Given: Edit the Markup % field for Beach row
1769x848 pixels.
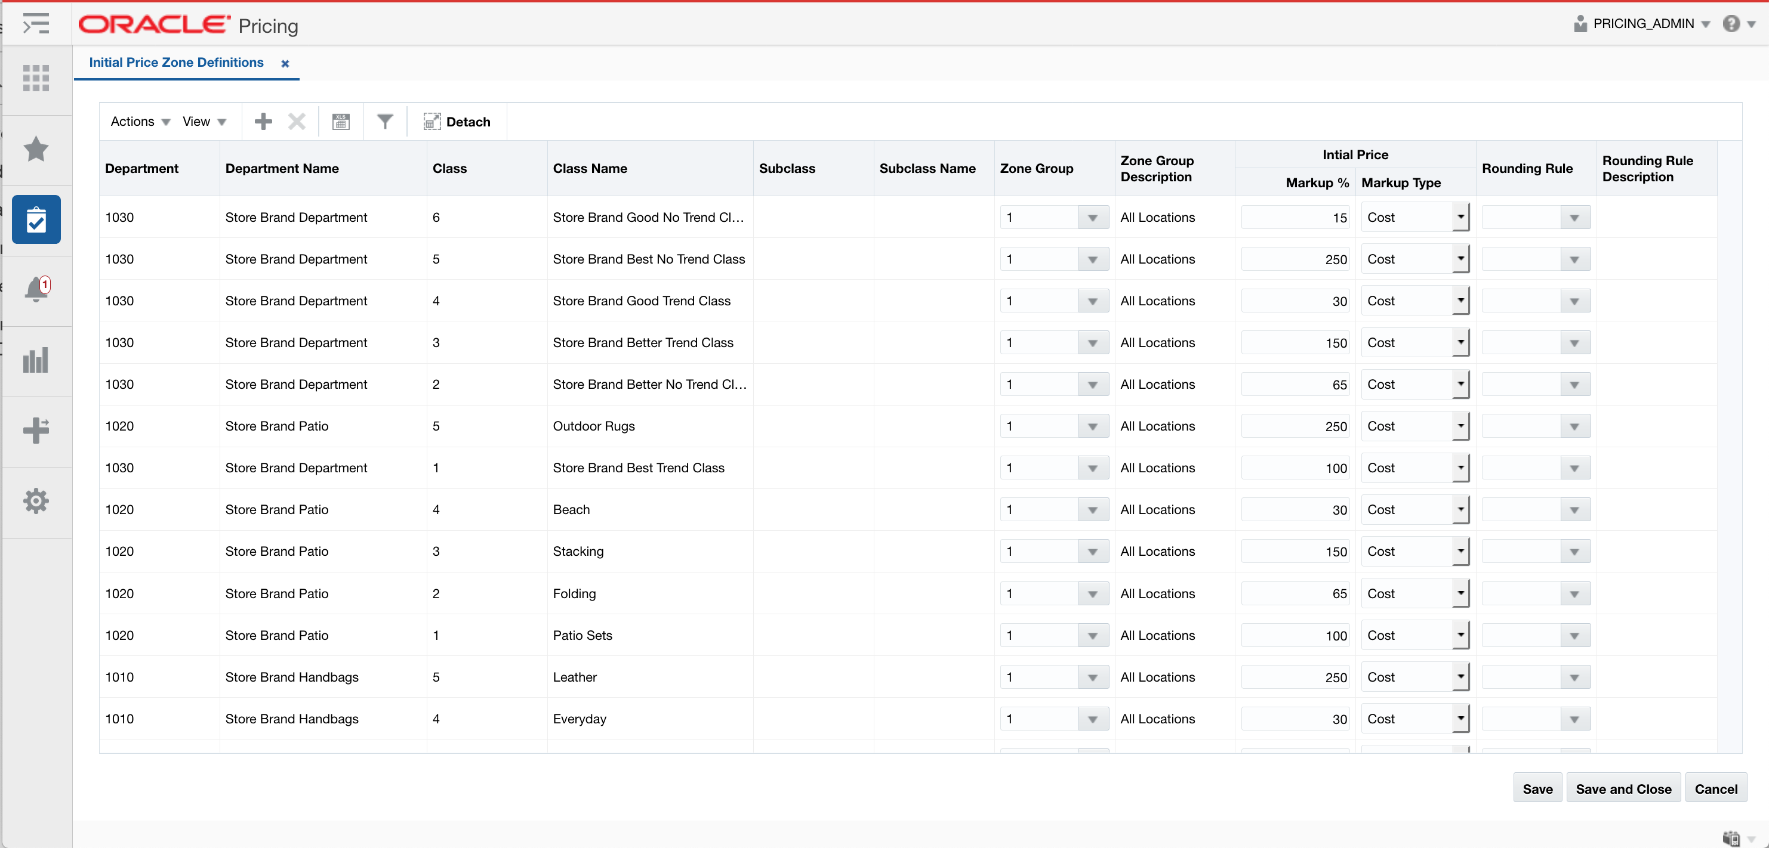Looking at the screenshot, I should [1295, 509].
